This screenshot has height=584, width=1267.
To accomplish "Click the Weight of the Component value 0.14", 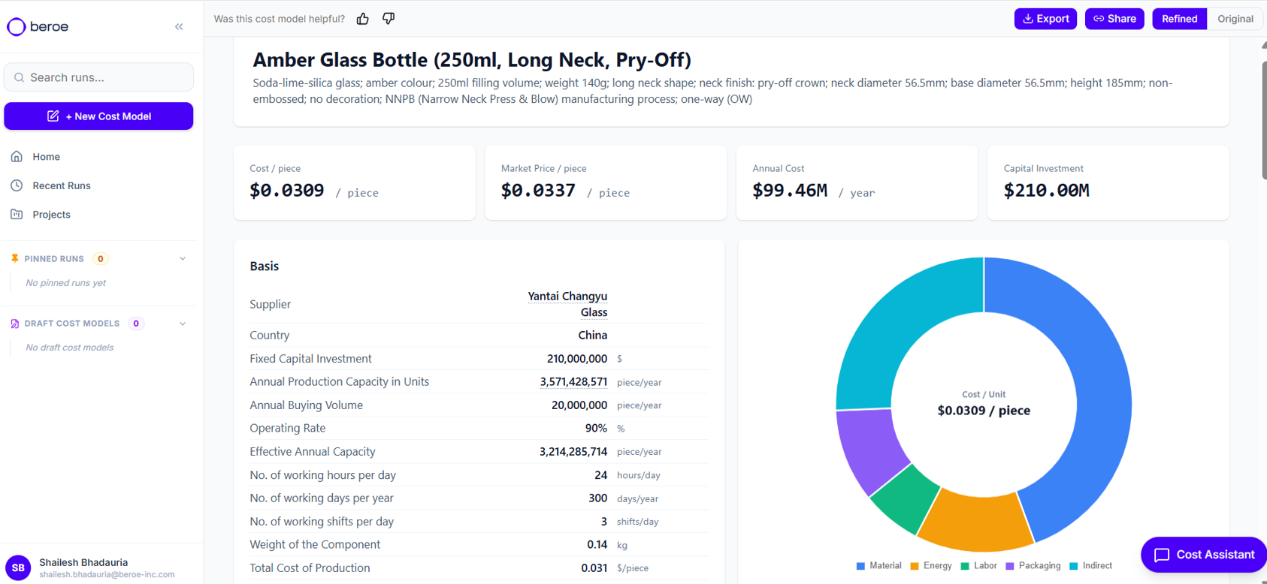I will click(x=597, y=545).
